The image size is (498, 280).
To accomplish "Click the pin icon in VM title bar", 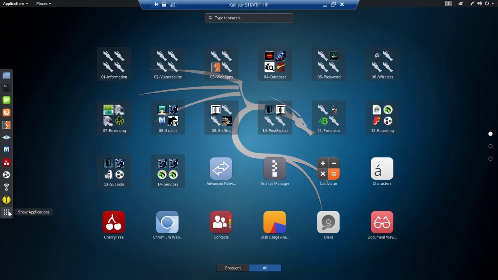I will 156,5.
